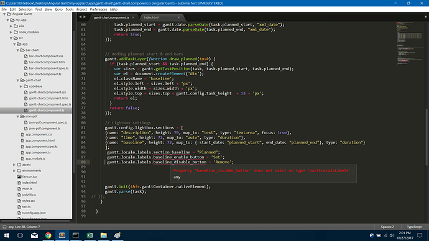Open polyfills.ts file

coord(29,194)
